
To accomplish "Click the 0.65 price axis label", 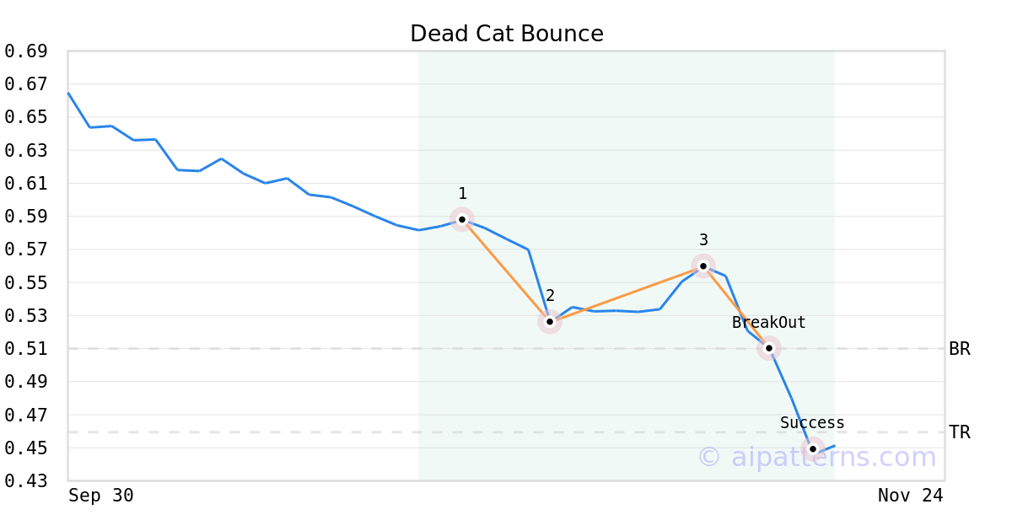I will click(25, 117).
